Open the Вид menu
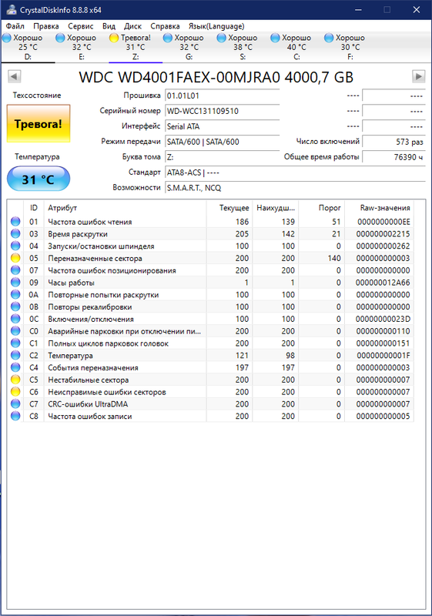 click(109, 26)
